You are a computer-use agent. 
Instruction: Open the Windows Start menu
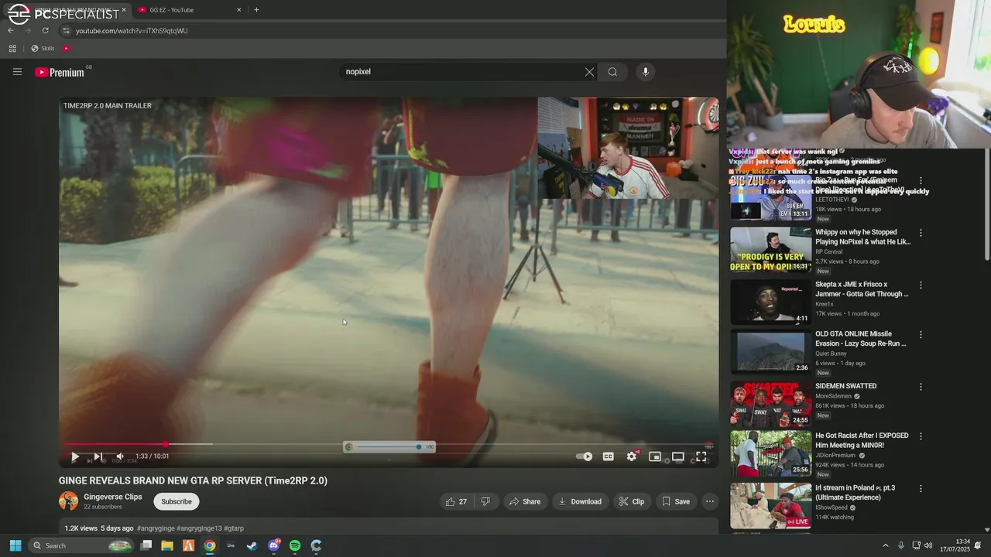(x=15, y=545)
